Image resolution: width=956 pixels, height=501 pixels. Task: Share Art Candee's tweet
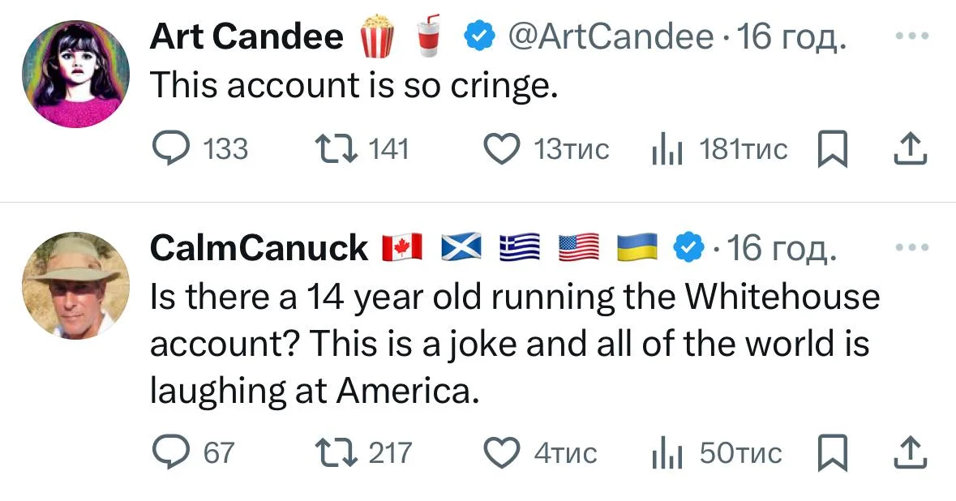point(908,149)
